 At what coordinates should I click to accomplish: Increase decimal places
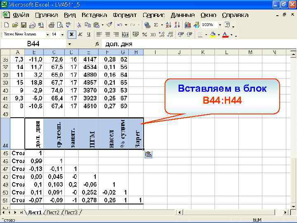(162, 34)
